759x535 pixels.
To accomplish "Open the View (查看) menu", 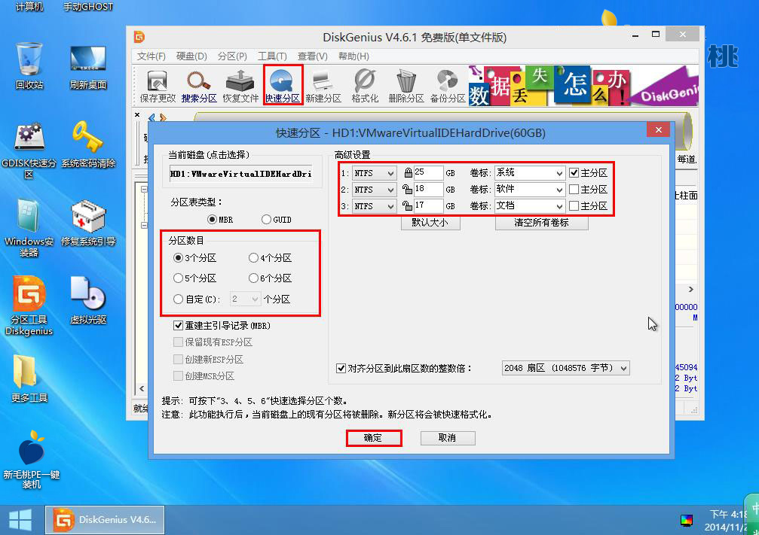I will 313,56.
